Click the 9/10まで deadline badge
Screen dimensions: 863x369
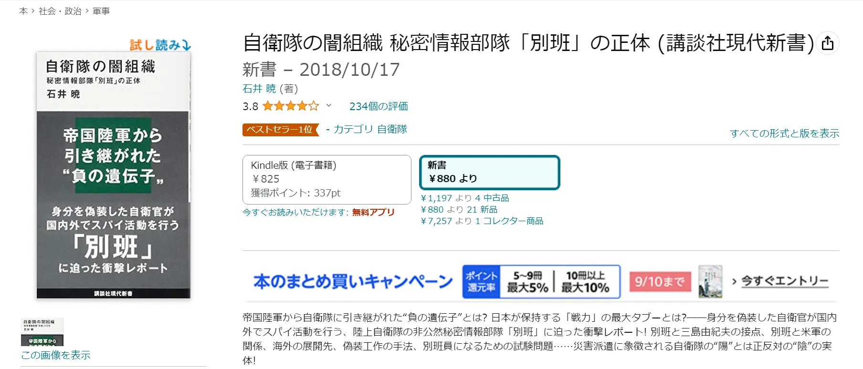[x=660, y=282]
